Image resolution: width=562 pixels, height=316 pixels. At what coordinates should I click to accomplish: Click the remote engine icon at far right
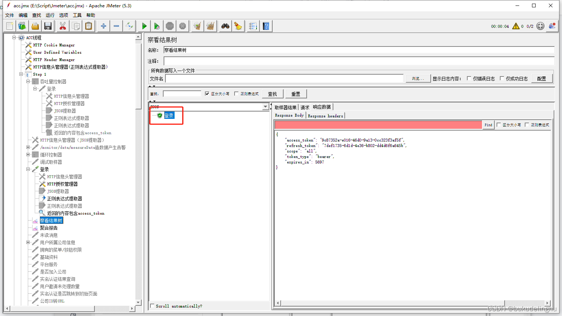(x=552, y=26)
